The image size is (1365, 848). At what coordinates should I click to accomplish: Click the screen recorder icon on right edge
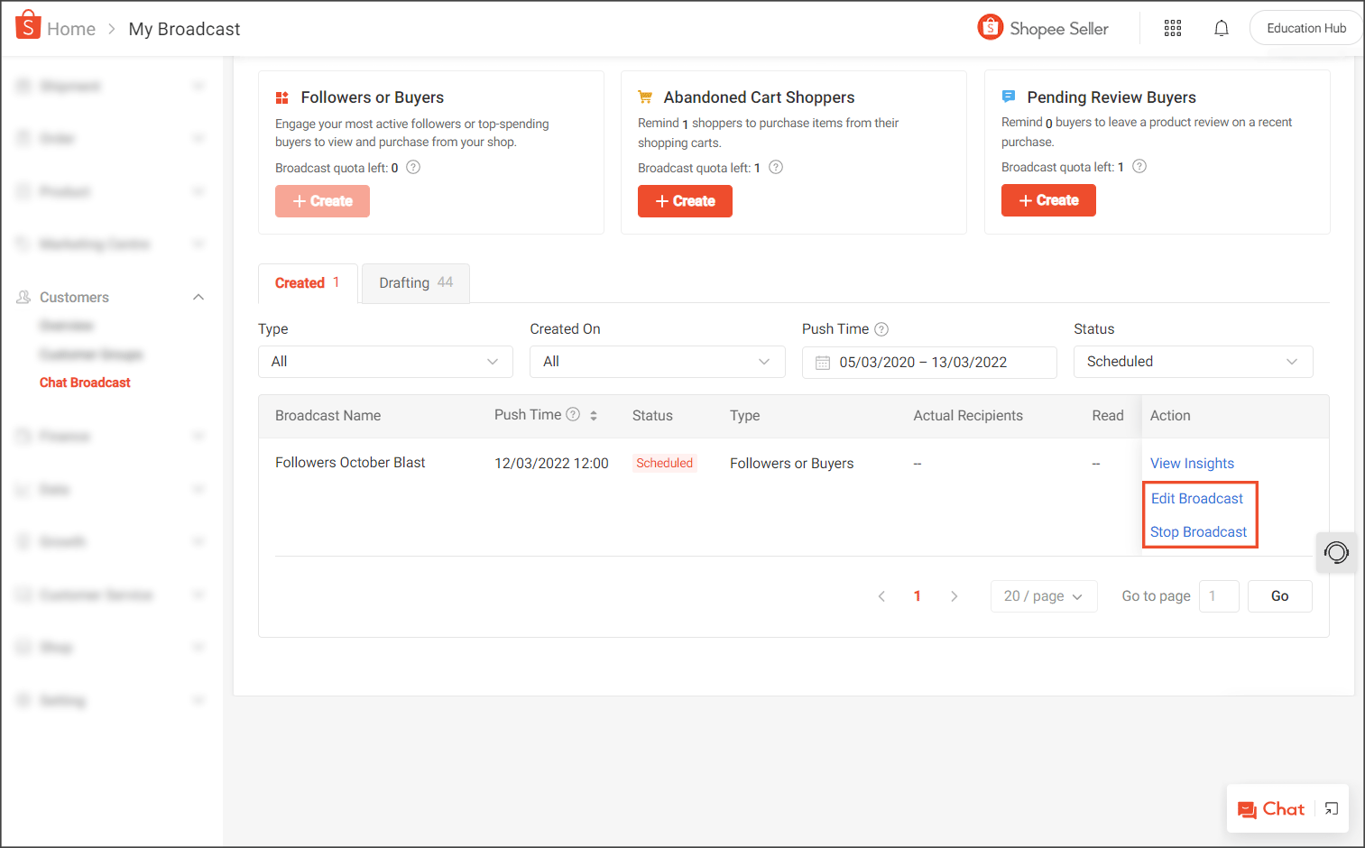(x=1336, y=552)
